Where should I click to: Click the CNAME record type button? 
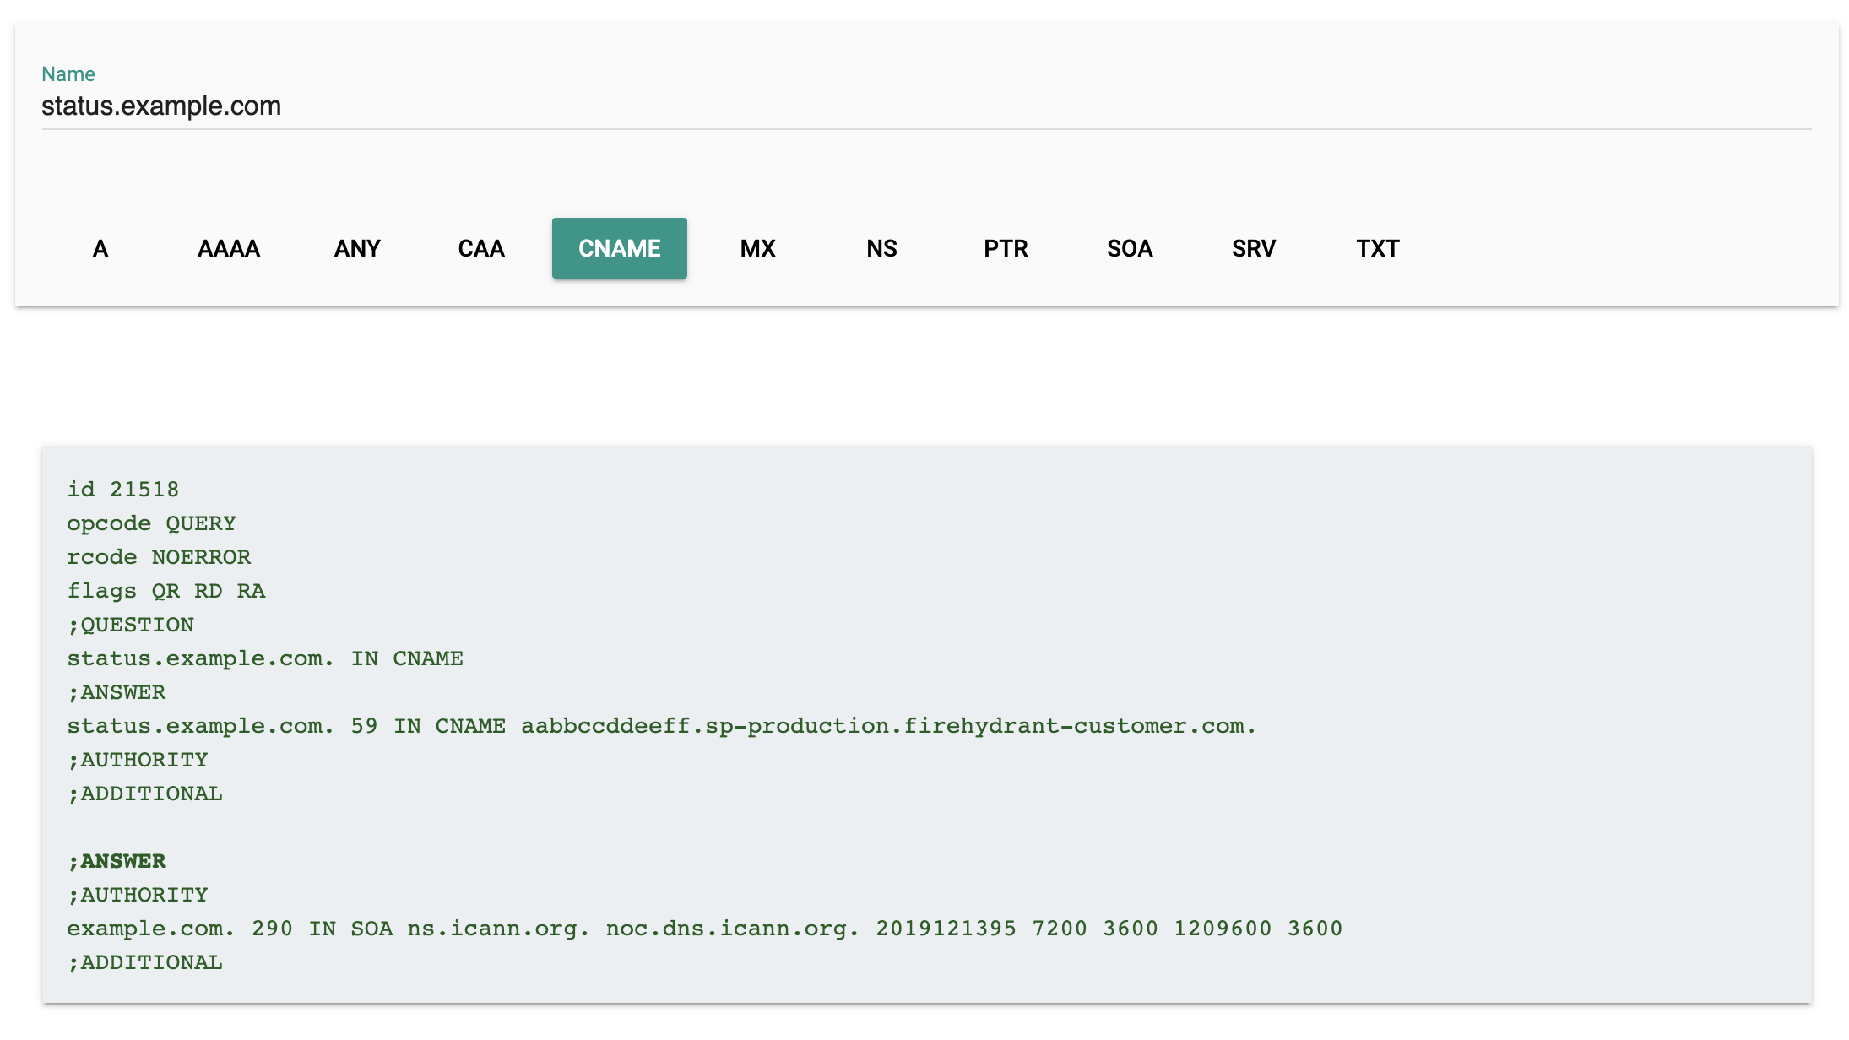click(620, 247)
